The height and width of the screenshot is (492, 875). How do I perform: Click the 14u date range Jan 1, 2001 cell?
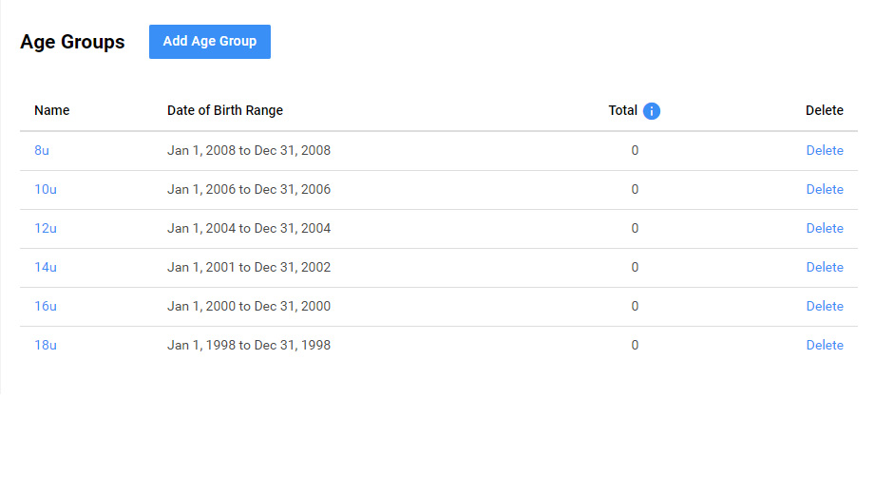coord(249,267)
